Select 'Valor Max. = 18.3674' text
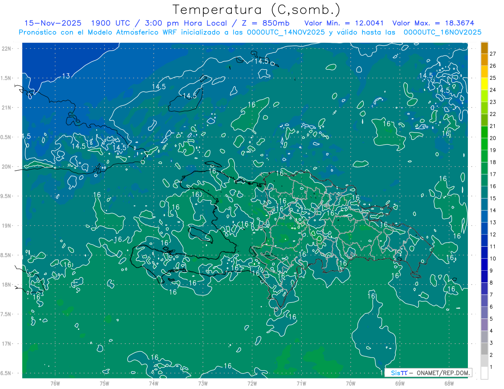Viewport: 504px width, 389px height. coord(433,23)
